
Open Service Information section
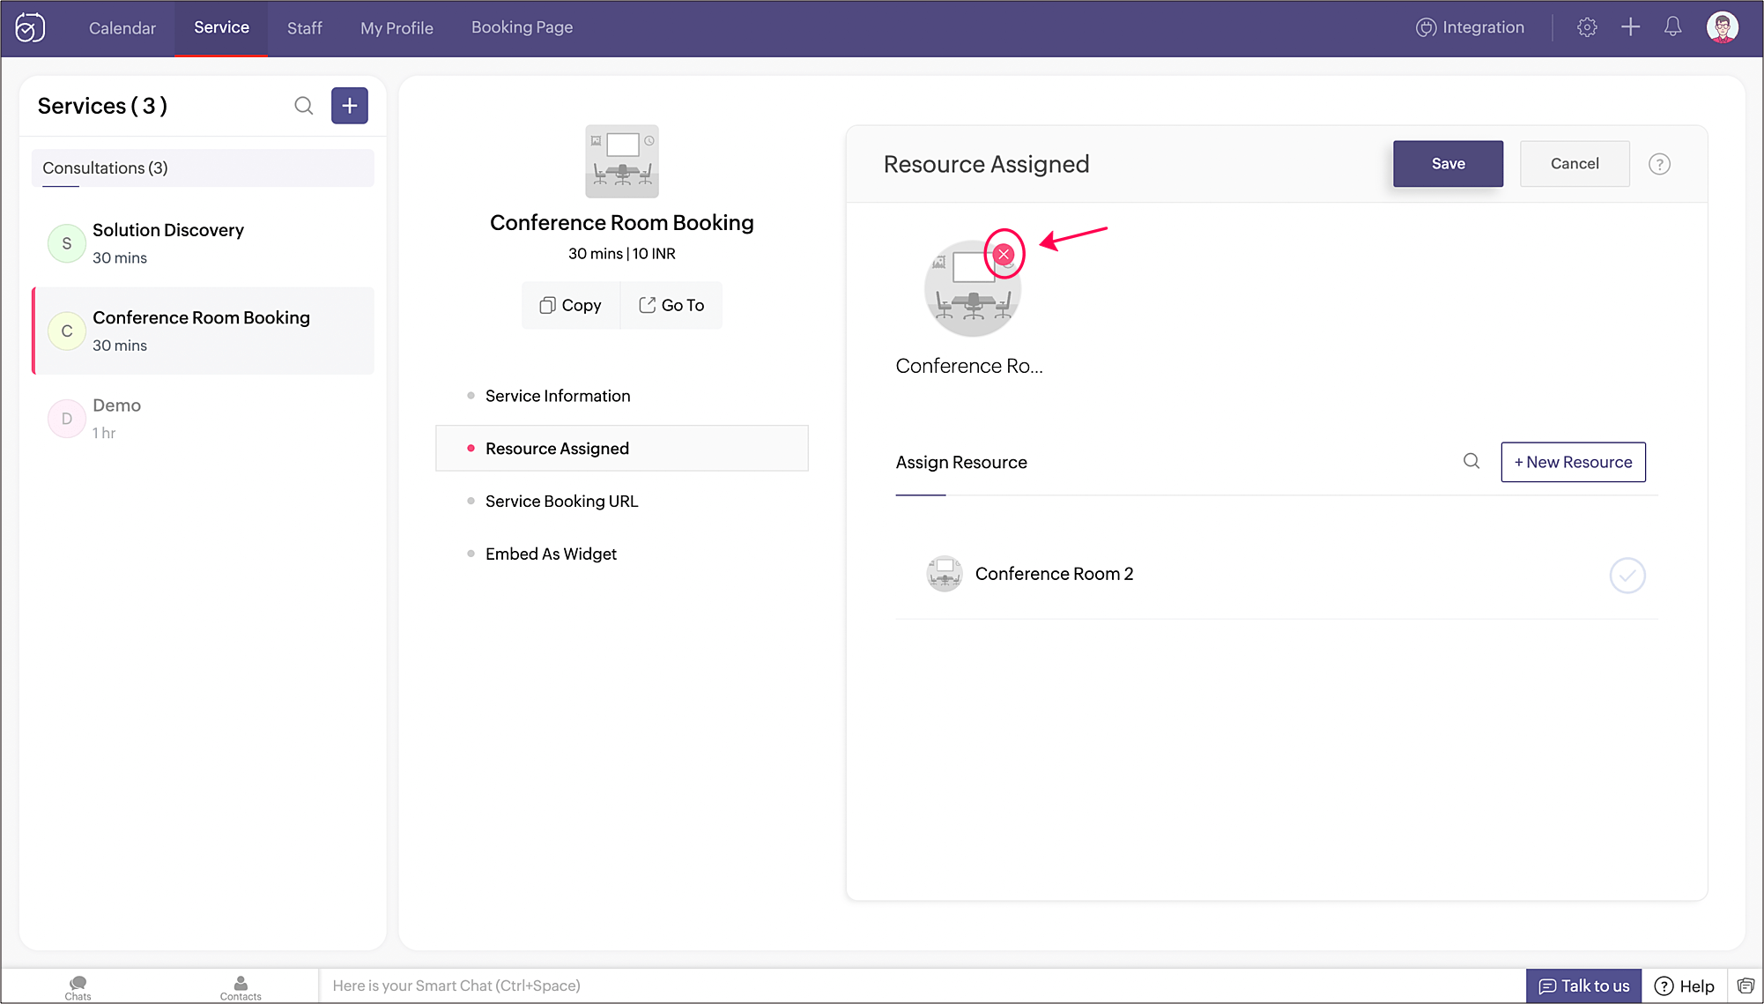pyautogui.click(x=558, y=396)
